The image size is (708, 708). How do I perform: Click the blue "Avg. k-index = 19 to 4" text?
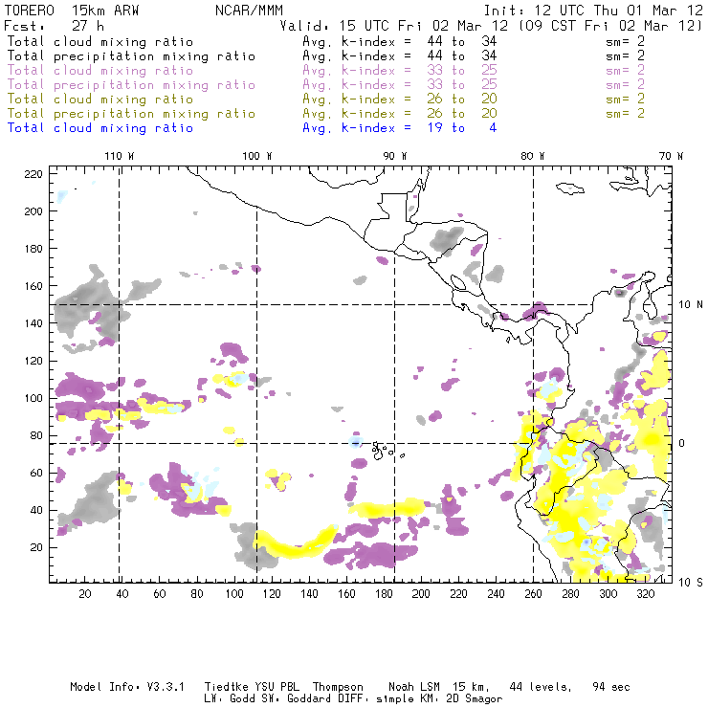(x=400, y=128)
